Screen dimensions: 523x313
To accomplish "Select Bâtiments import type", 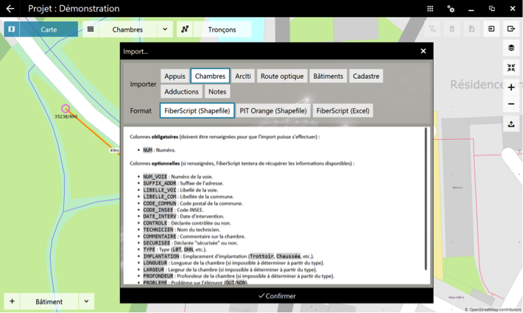I will pyautogui.click(x=329, y=76).
